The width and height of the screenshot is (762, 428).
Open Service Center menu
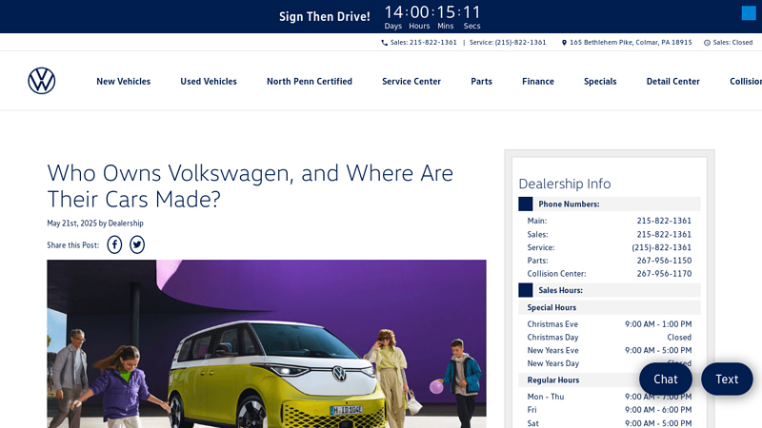[411, 82]
